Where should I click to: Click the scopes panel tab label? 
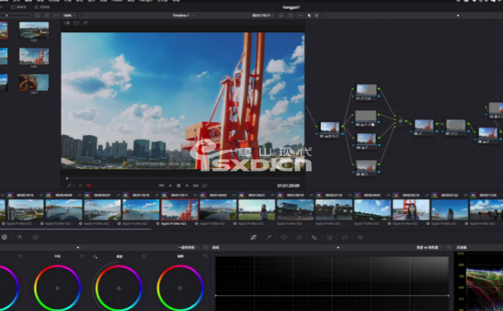pos(461,248)
